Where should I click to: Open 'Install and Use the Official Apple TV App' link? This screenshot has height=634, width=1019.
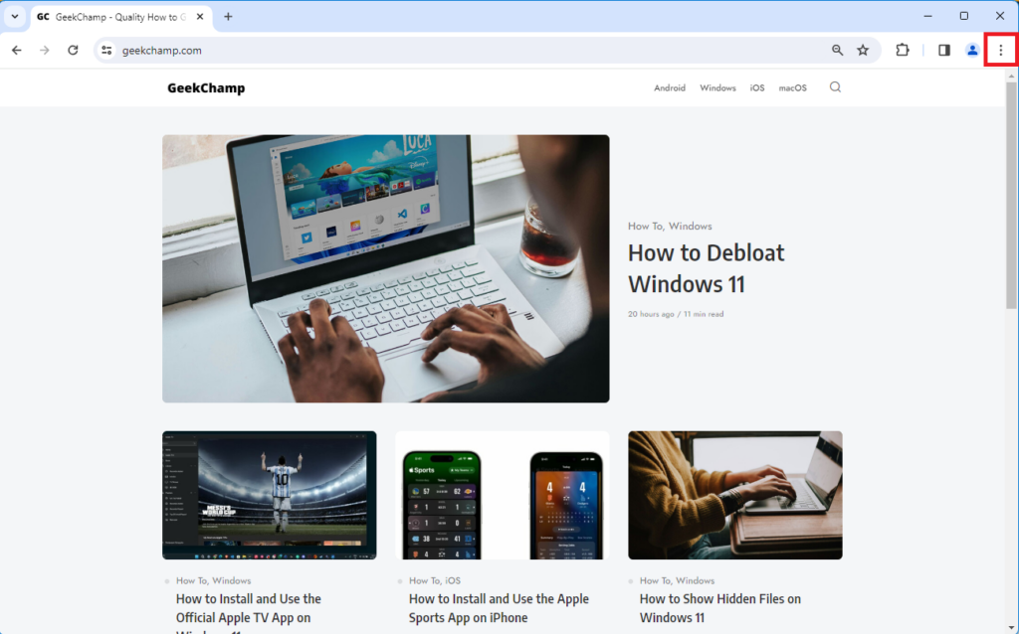click(249, 612)
